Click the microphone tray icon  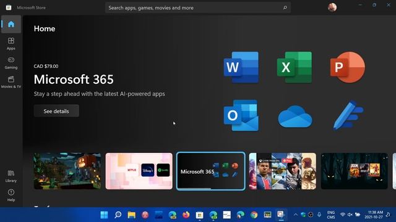tap(319, 215)
